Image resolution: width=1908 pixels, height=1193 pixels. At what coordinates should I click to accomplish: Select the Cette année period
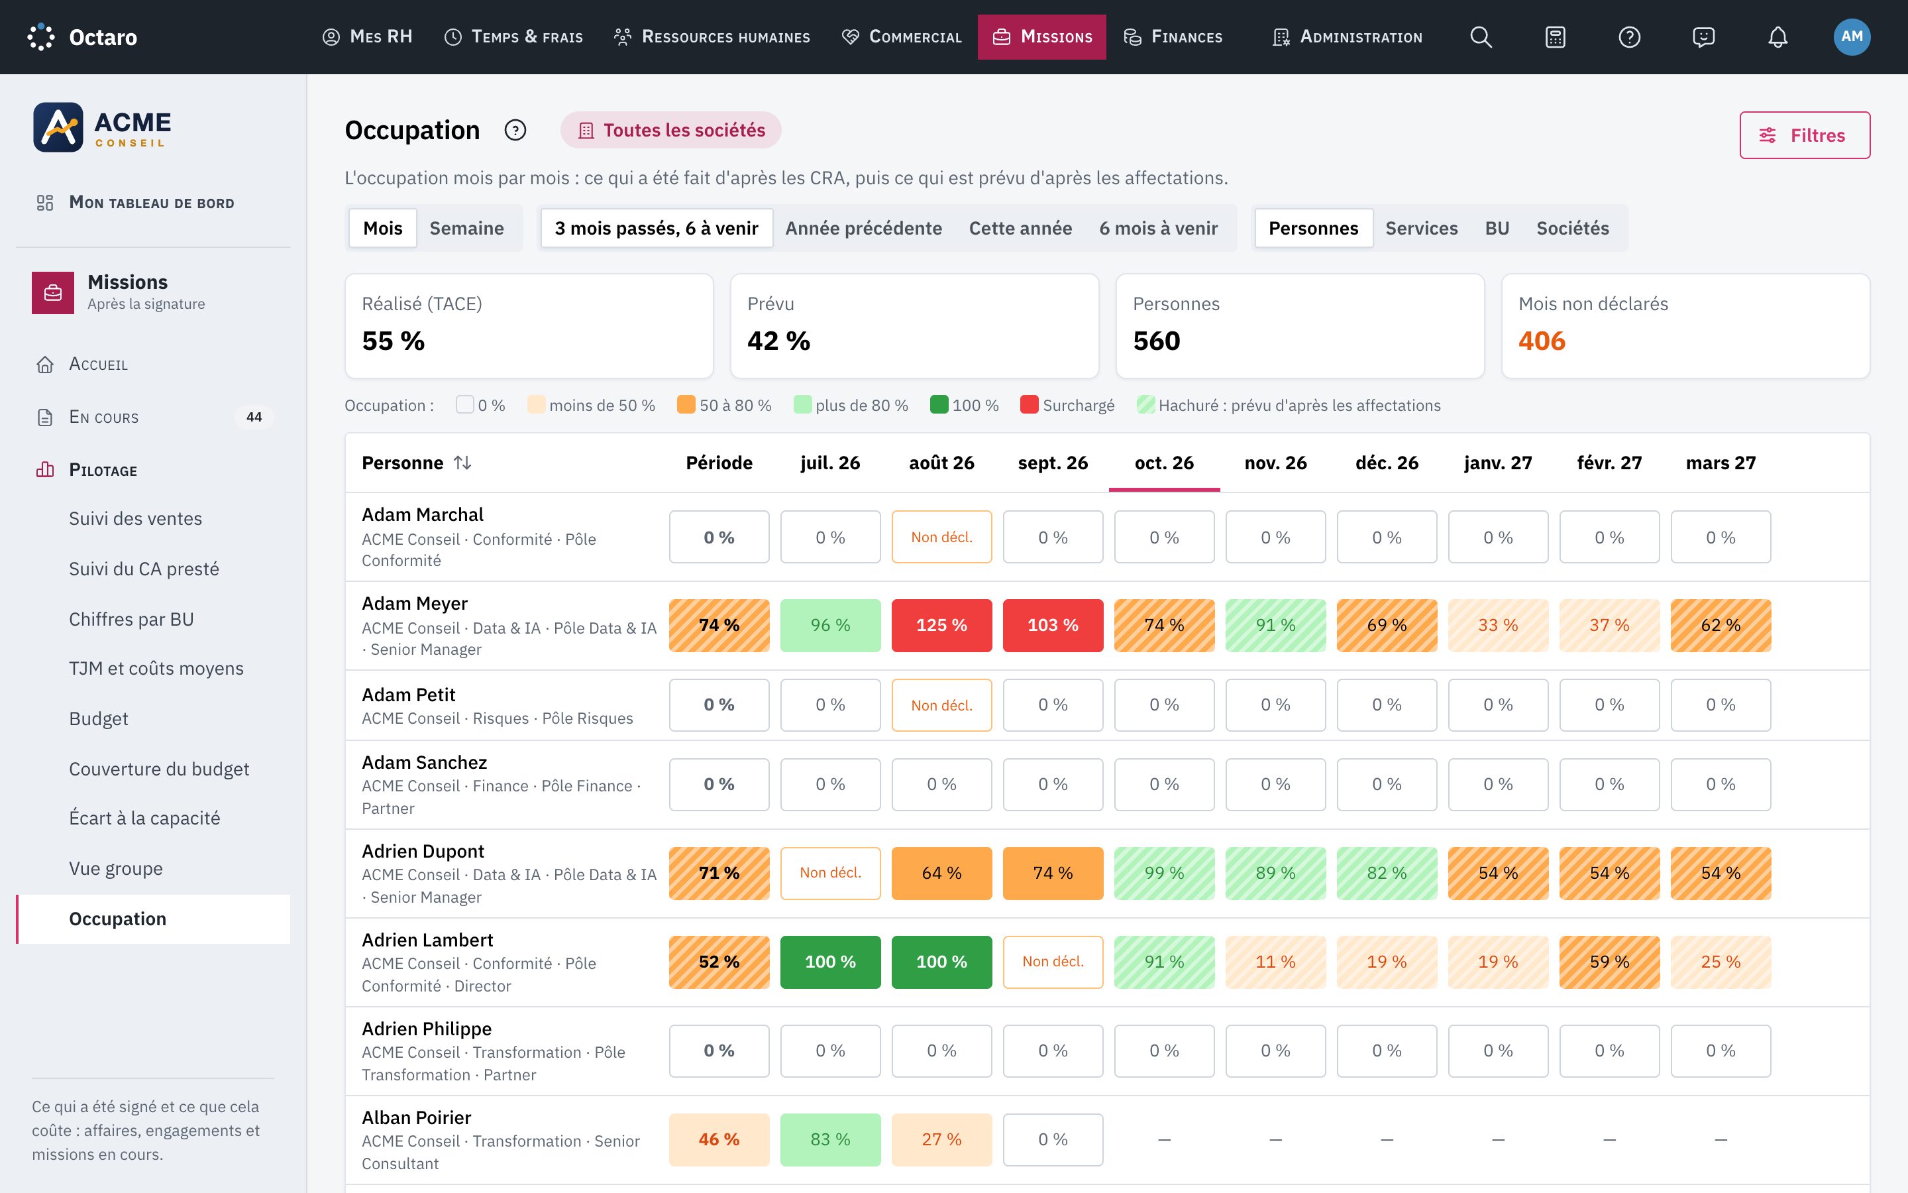point(1020,228)
